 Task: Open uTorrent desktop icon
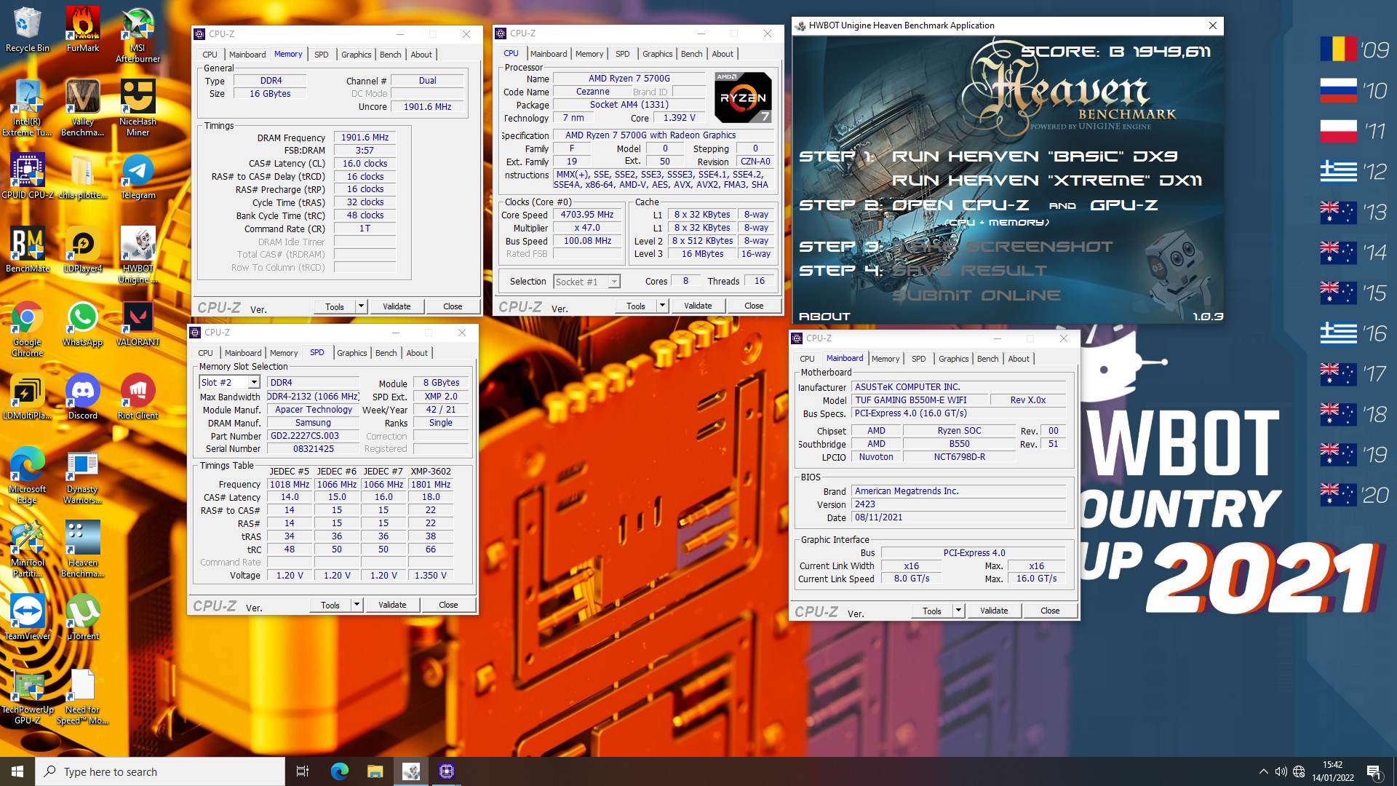[82, 617]
